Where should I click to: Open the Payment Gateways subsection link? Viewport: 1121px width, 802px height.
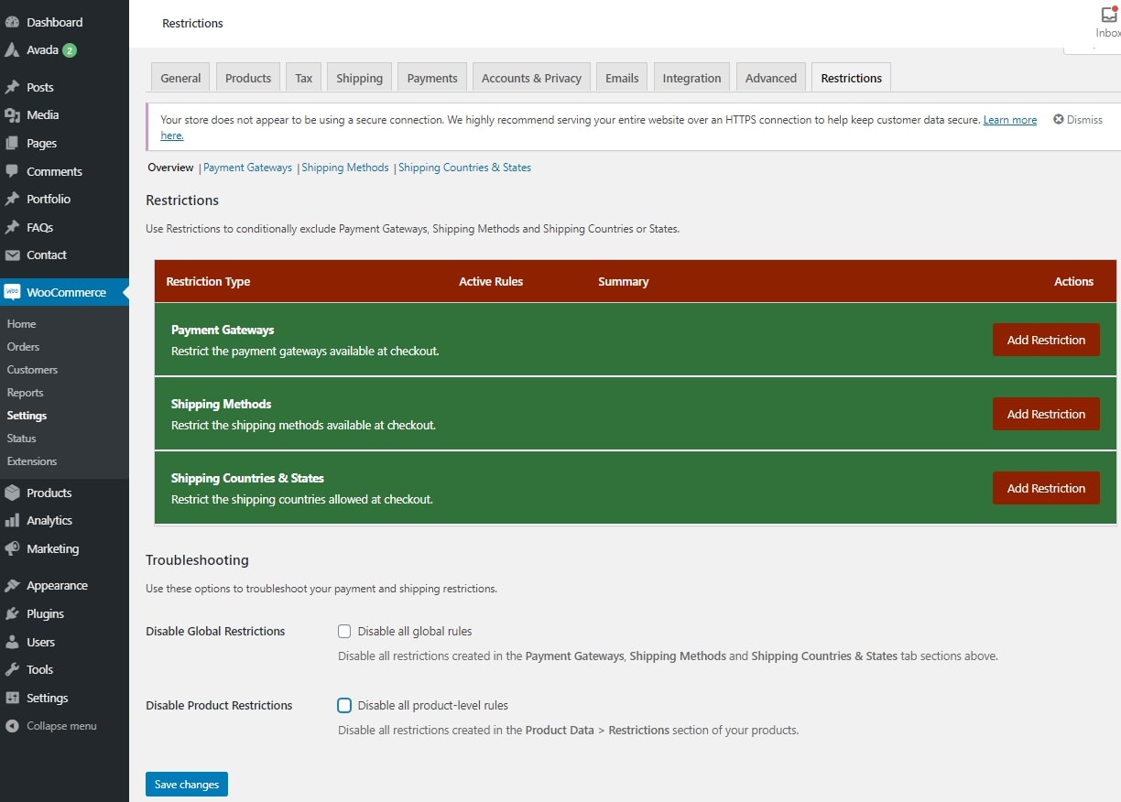(247, 168)
